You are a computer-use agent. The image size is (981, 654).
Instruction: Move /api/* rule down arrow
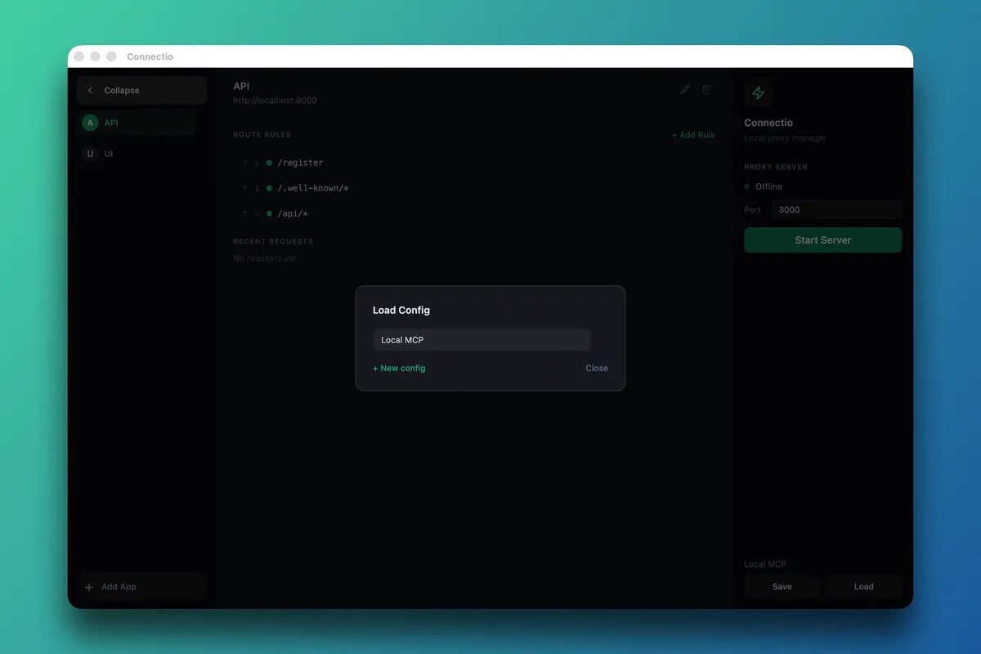257,214
